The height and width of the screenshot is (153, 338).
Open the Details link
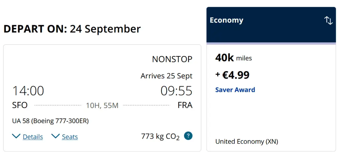pos(33,137)
